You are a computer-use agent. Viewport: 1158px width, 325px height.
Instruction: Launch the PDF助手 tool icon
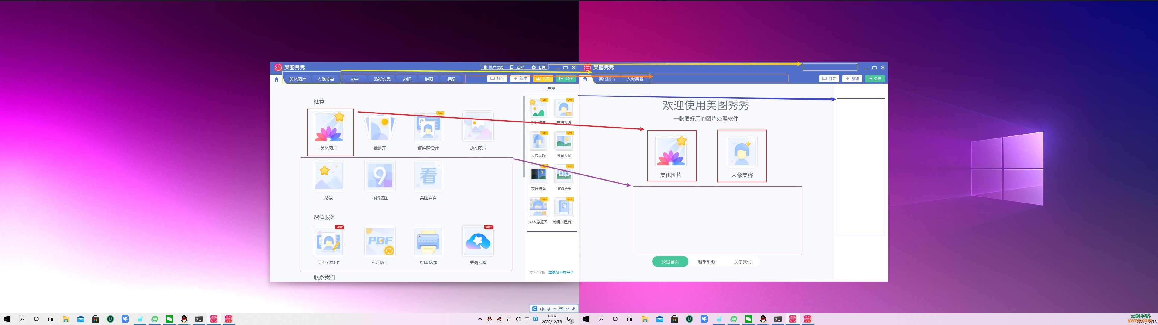pyautogui.click(x=380, y=242)
